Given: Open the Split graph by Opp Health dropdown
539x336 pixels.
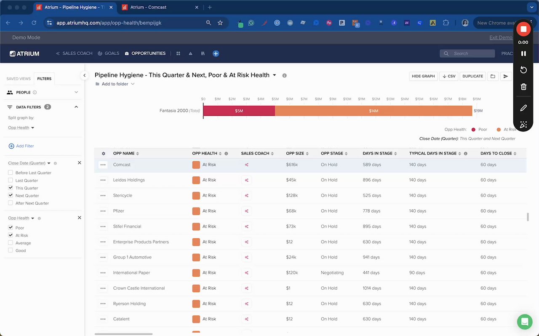Looking at the screenshot, I should [21, 128].
